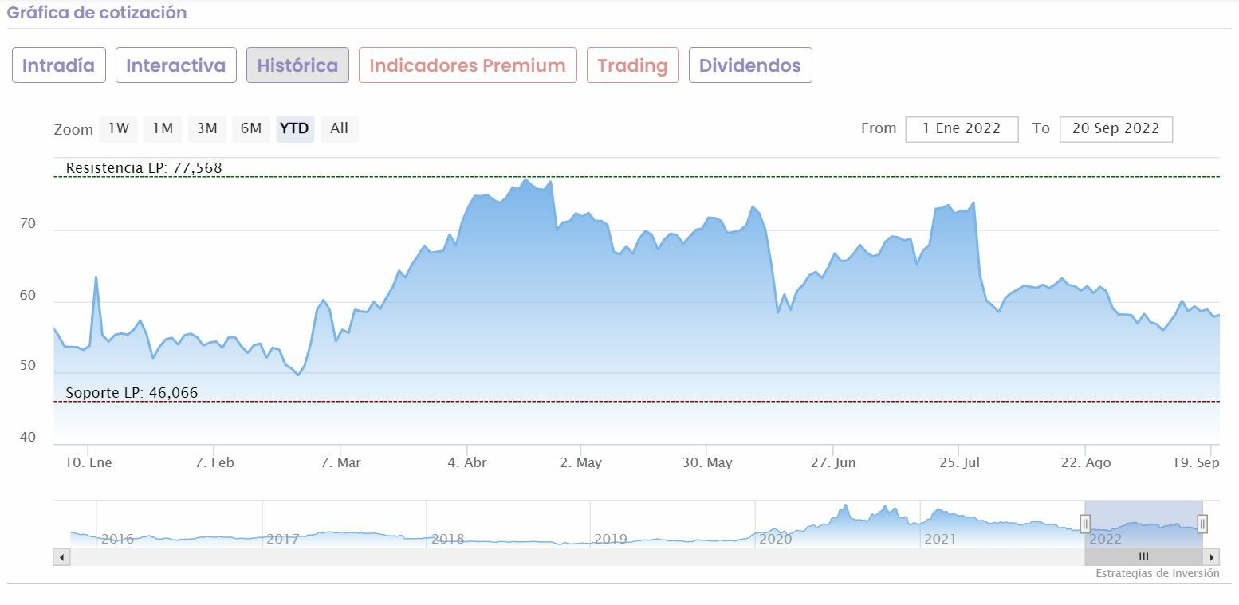Screen dimensions: 1239x605
Task: Show All historical data zoom
Action: (x=340, y=128)
